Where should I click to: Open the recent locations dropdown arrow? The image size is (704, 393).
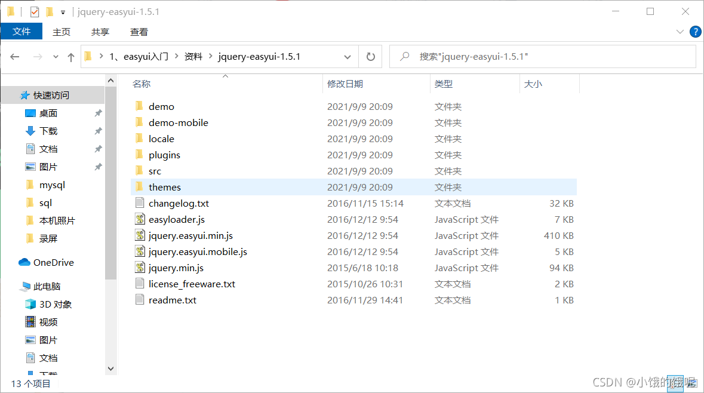56,57
